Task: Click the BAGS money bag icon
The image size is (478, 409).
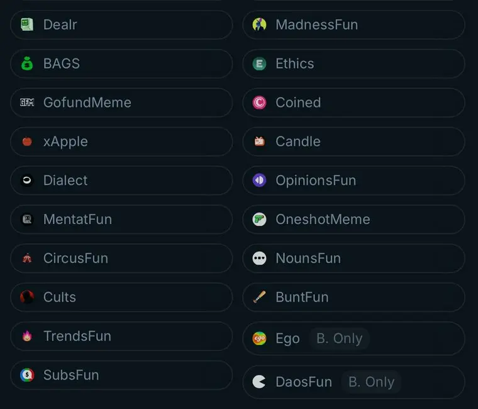Action: (x=27, y=64)
